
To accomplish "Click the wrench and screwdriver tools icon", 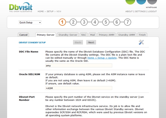I will (x=141, y=42).
